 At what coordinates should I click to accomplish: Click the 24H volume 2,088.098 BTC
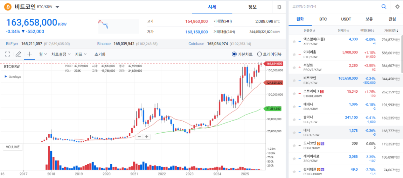[x=267, y=21]
